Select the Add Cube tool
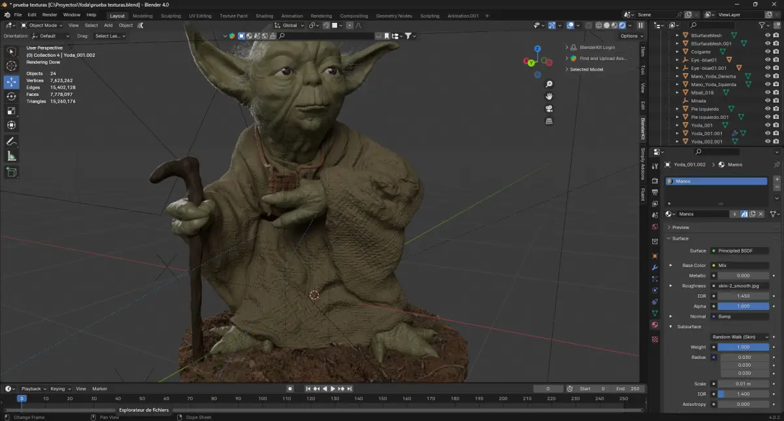Viewport: 784px width, 421px height. (11, 172)
